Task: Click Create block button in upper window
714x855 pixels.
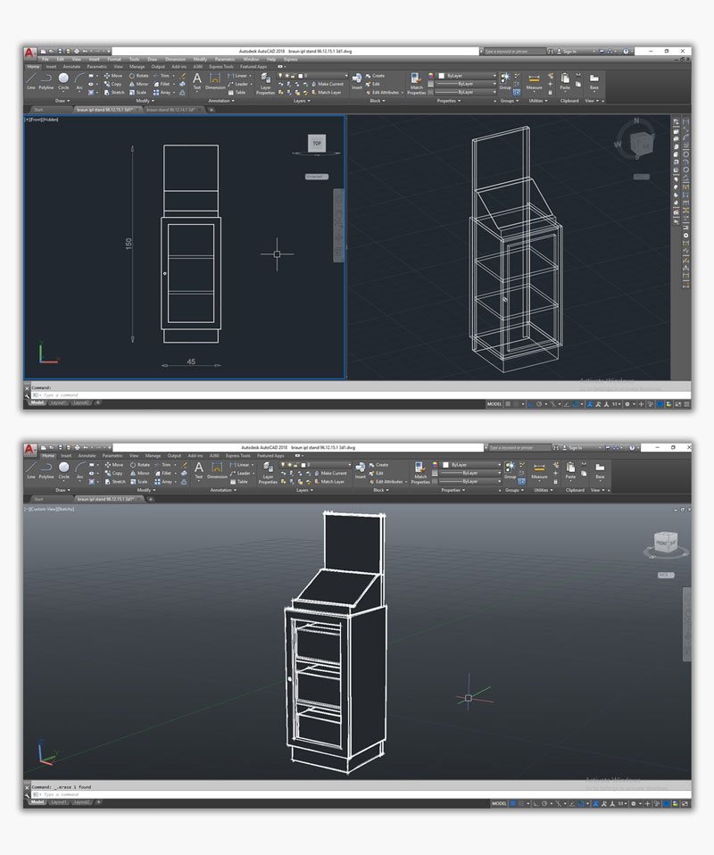Action: coord(375,76)
